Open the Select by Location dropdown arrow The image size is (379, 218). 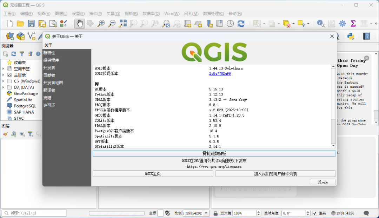(x=308, y=24)
